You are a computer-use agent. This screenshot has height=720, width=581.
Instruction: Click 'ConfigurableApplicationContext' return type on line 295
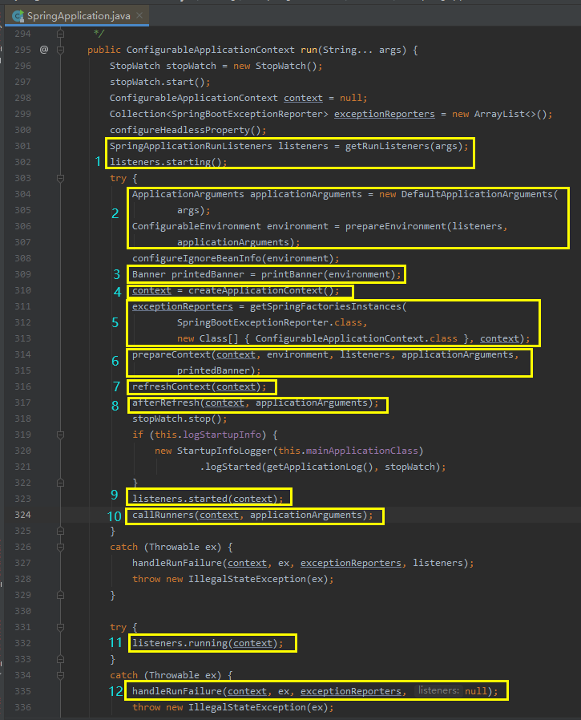click(x=210, y=50)
